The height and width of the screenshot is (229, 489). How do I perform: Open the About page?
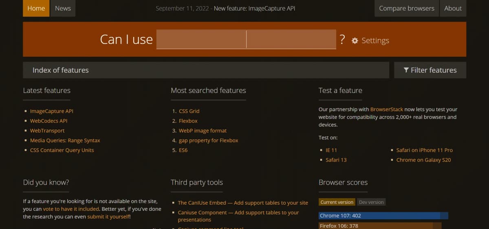tap(453, 8)
